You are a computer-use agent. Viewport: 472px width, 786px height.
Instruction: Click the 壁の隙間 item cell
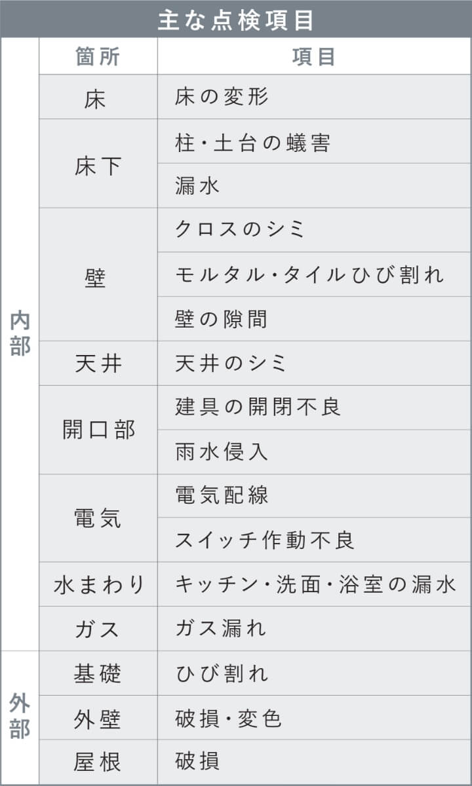point(314,319)
